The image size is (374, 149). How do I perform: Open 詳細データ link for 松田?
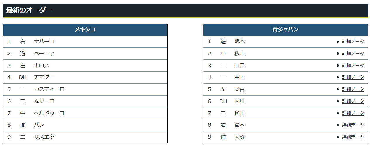(x=353, y=113)
